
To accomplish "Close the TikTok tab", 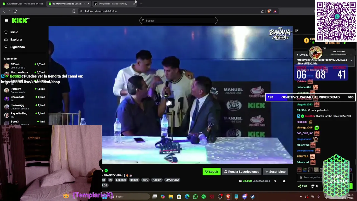I will pyautogui.click(x=134, y=4).
